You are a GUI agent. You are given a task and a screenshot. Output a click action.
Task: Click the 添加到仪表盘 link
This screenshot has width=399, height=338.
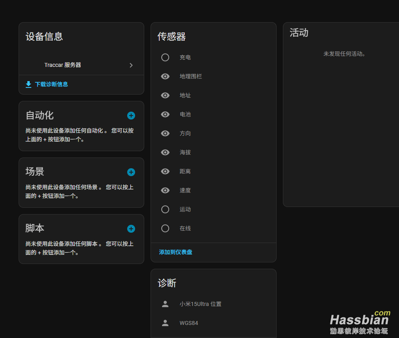coord(175,252)
